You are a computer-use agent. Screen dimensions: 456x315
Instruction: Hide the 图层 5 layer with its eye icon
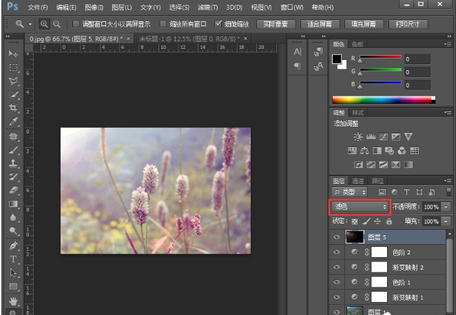337,237
